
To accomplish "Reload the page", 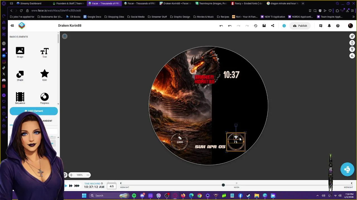I will pos(21,11).
